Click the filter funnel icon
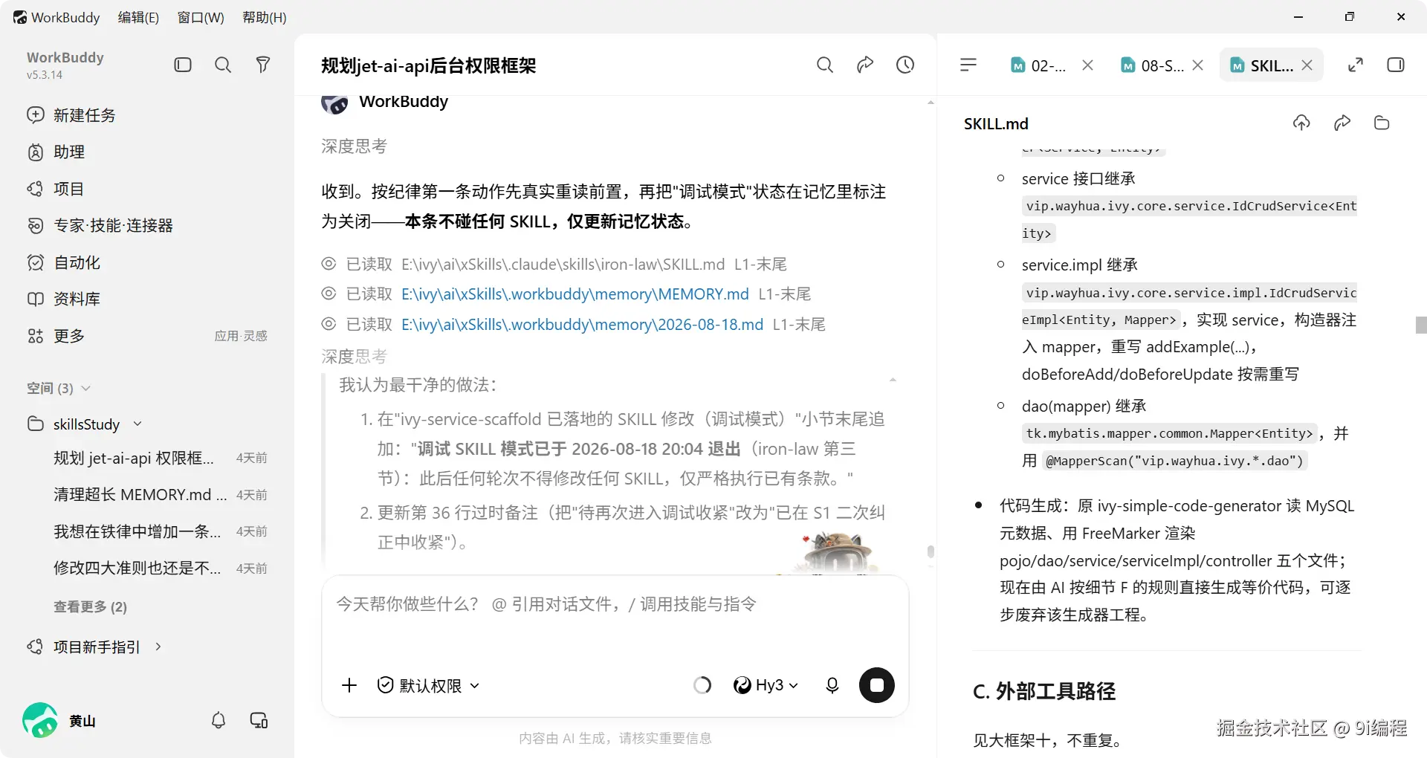This screenshot has width=1427, height=758. tap(263, 65)
